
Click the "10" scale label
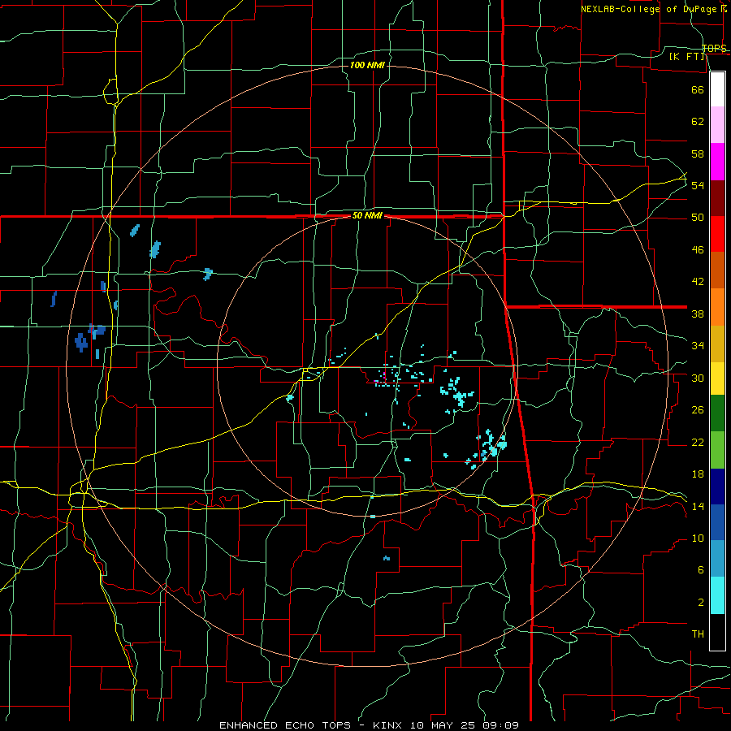coord(698,539)
